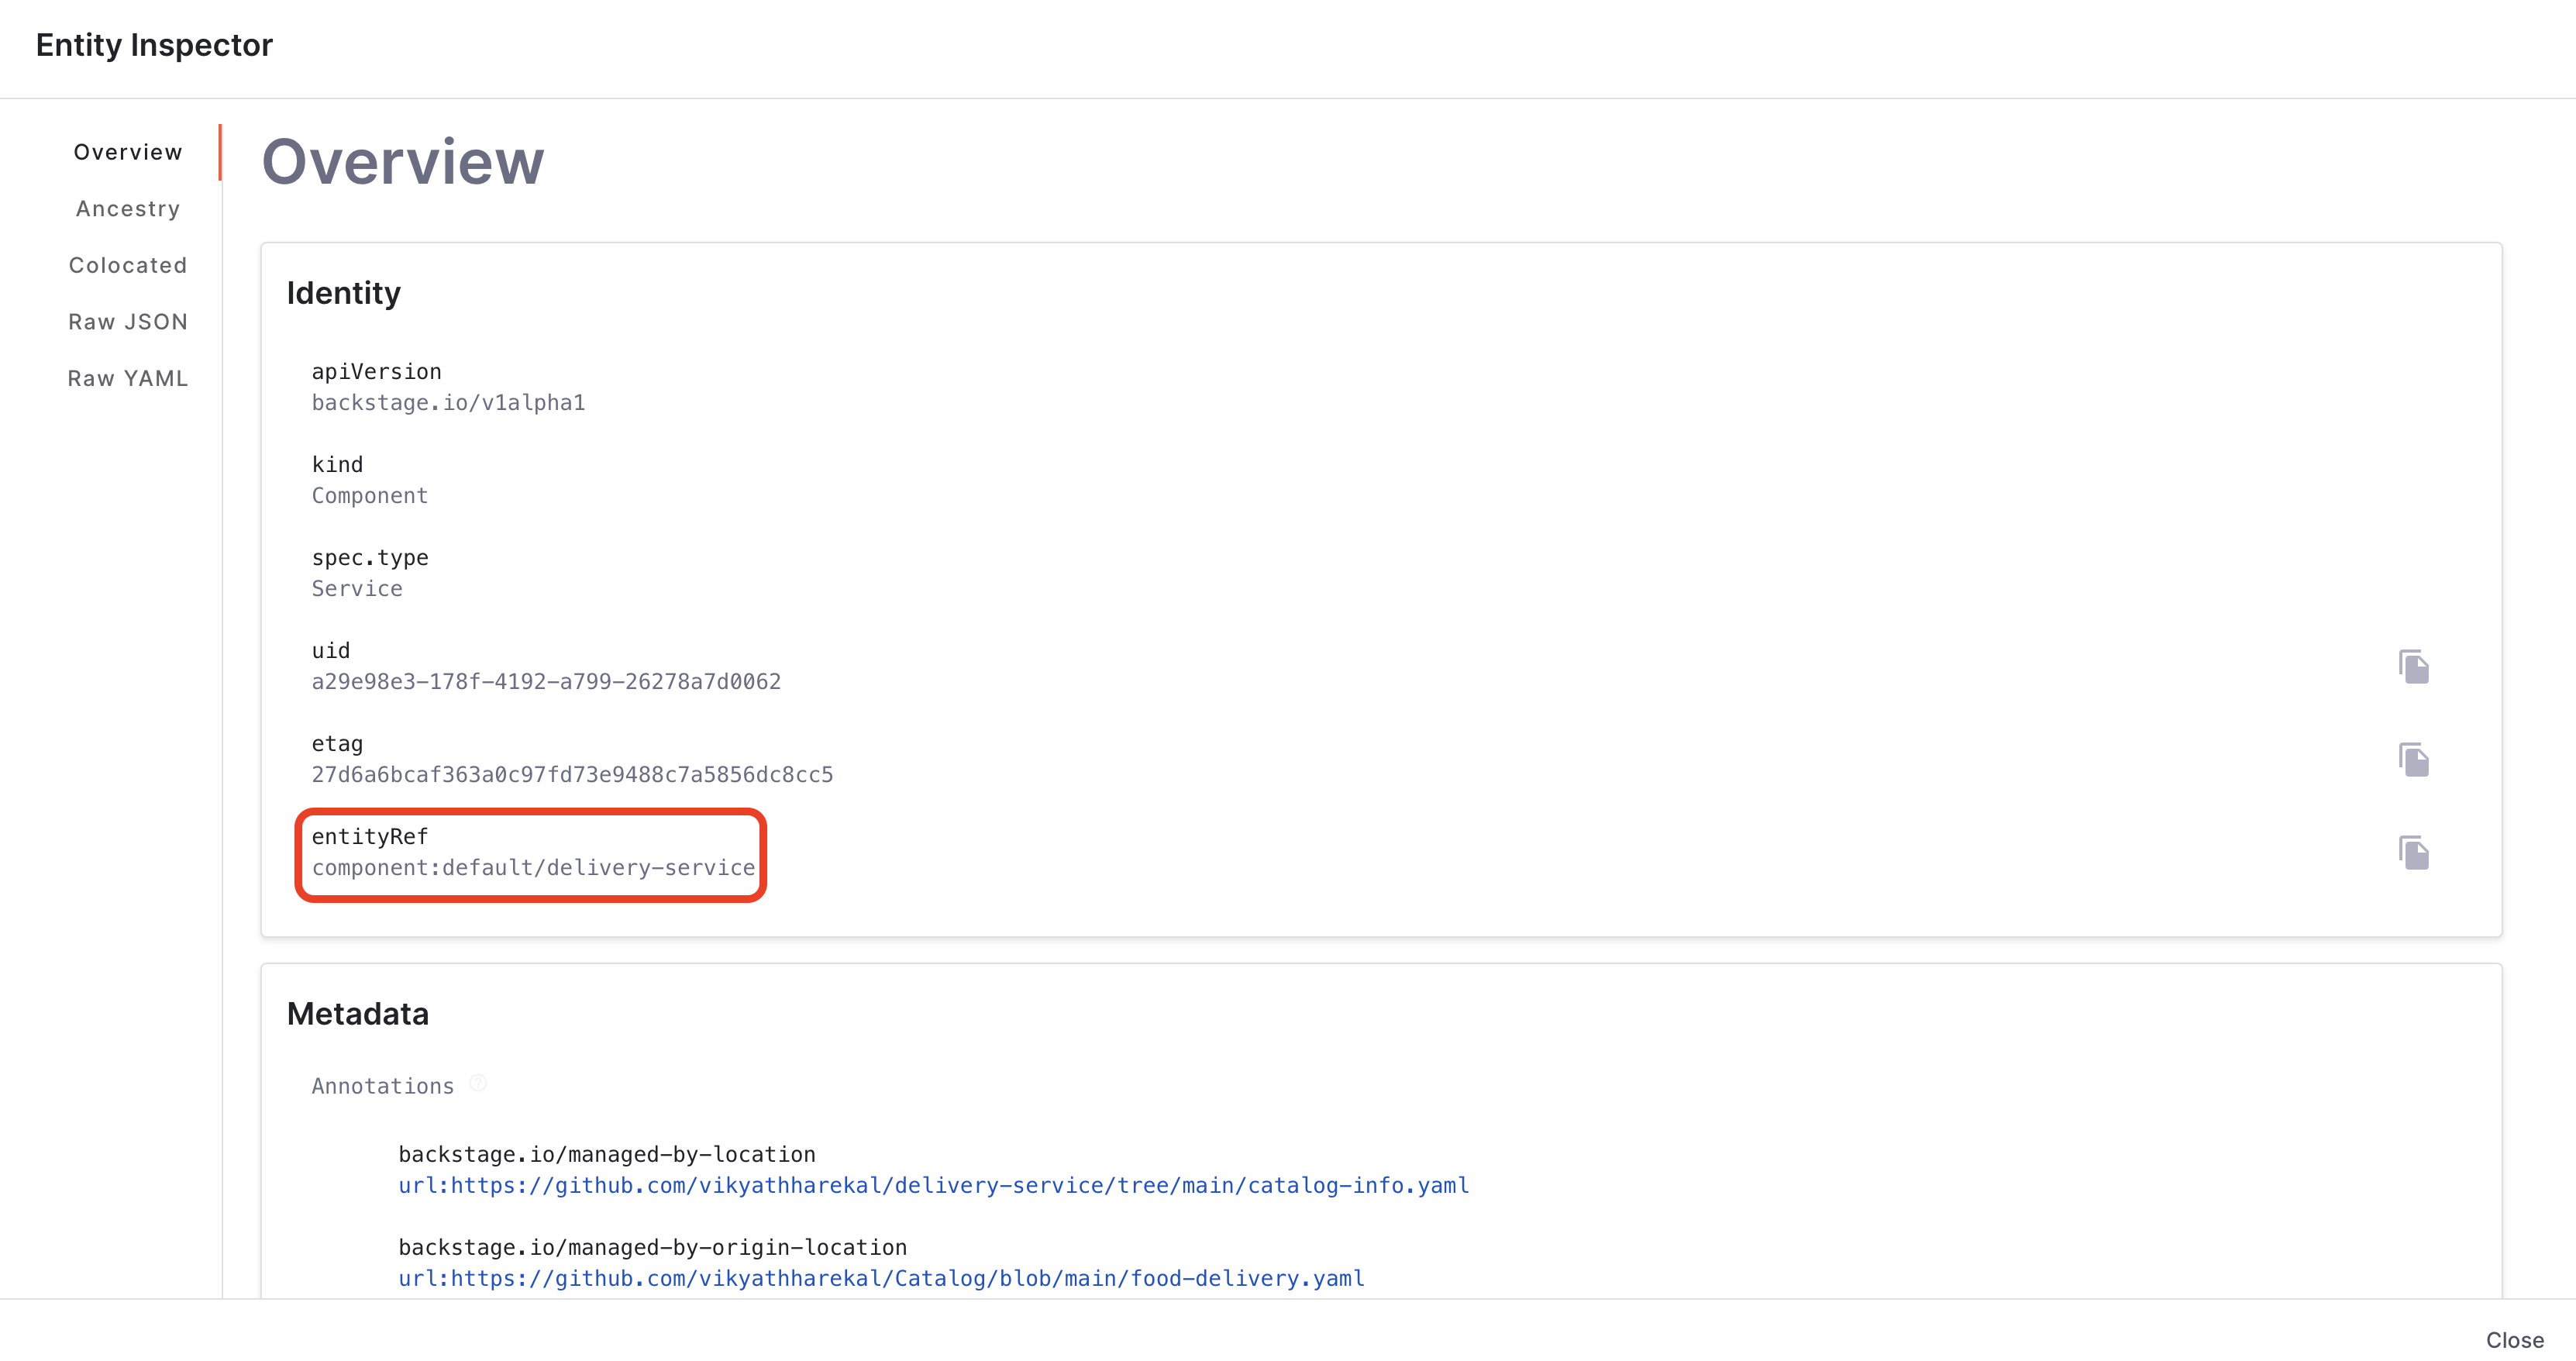
Task: Select the Overview tab
Action: click(128, 152)
